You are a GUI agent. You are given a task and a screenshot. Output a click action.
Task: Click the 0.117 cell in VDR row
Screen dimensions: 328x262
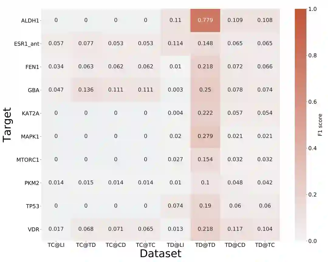point(235,229)
